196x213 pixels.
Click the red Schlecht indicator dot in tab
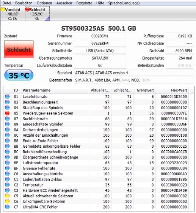tap(27, 9)
